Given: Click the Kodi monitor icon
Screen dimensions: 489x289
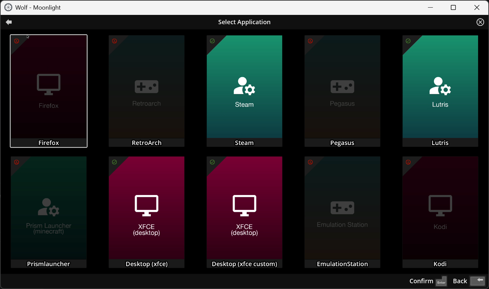Looking at the screenshot, I should coord(440,206).
